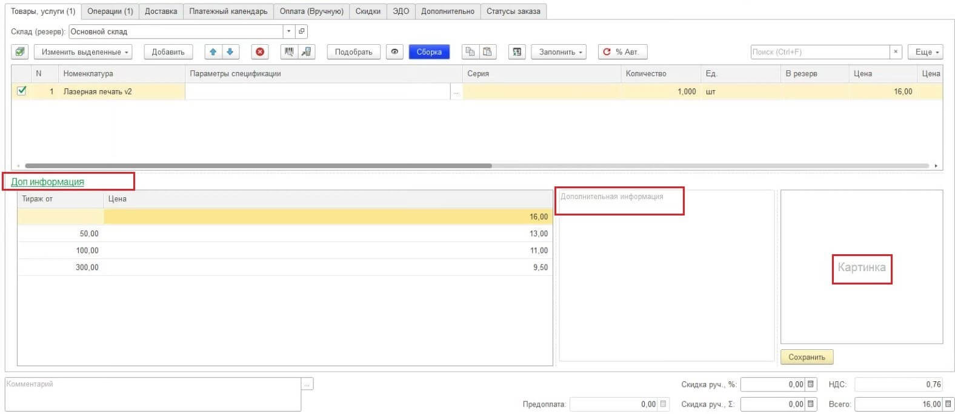Open calculator for Скидка руч., Σ field
Image resolution: width=955 pixels, height=414 pixels.
coord(811,404)
